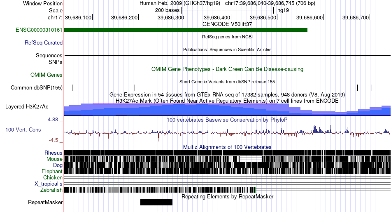Screen dimensions: 391x212
Task: Click the OMIM Genes label
Action: [x=47, y=75]
